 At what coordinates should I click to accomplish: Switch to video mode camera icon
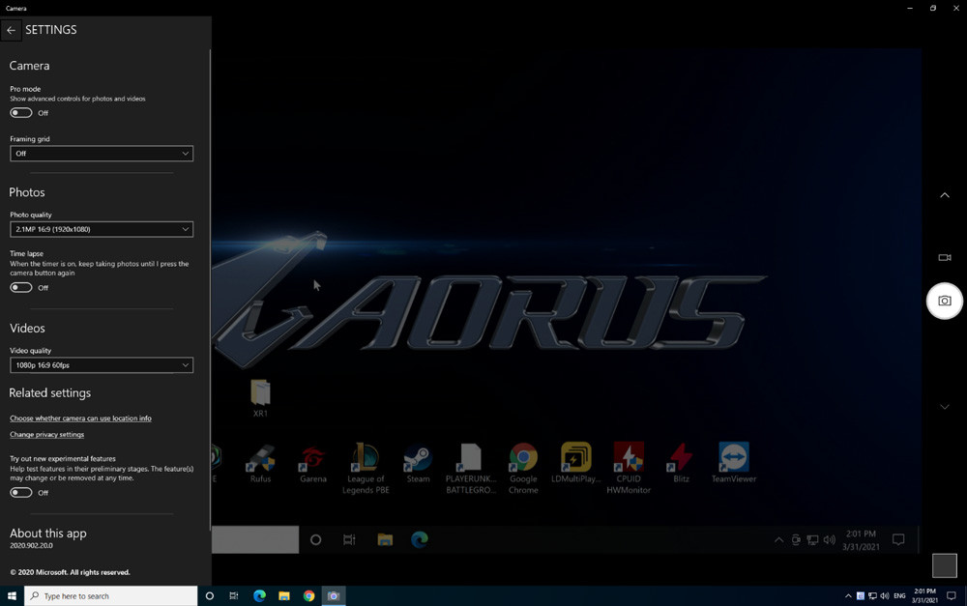click(x=945, y=258)
